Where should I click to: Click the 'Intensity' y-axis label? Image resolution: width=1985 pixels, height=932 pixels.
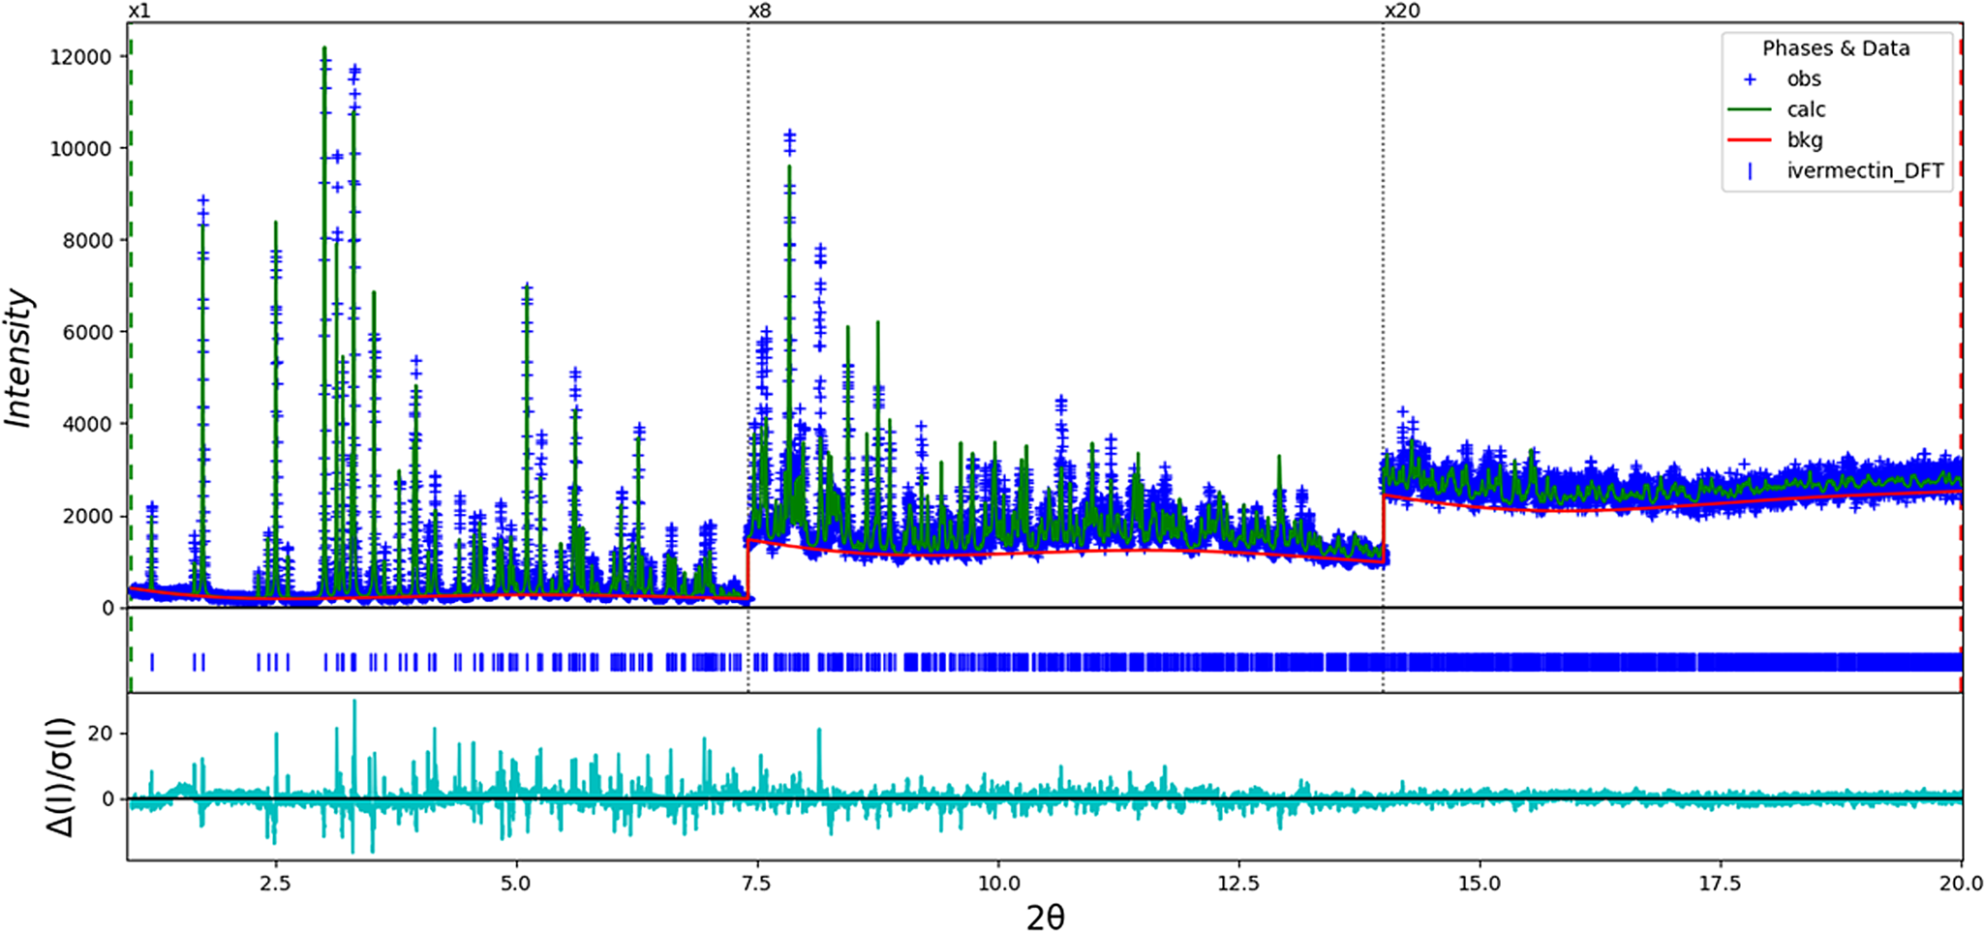[19, 358]
